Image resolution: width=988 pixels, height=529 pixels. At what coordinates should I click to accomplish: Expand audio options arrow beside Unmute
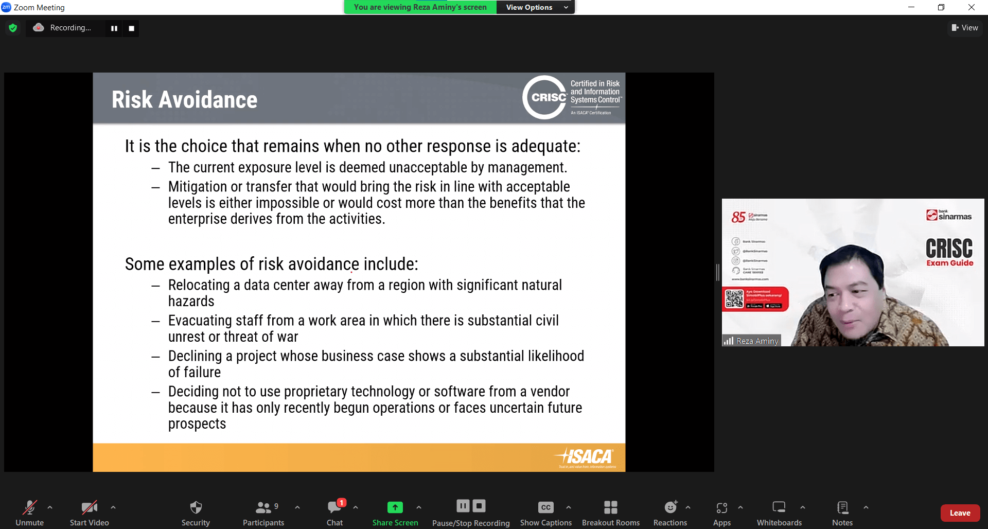pyautogui.click(x=50, y=507)
